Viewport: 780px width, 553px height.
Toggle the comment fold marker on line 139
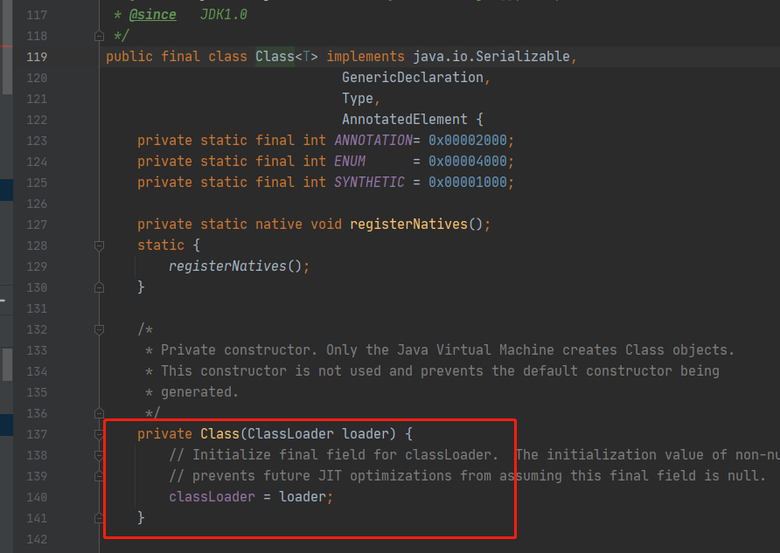pos(99,476)
